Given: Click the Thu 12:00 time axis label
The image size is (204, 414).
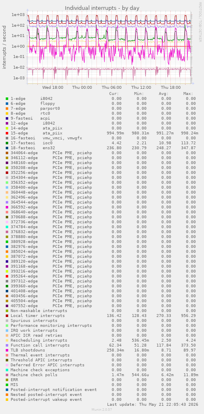Looking at the screenshot, I should (141, 88).
